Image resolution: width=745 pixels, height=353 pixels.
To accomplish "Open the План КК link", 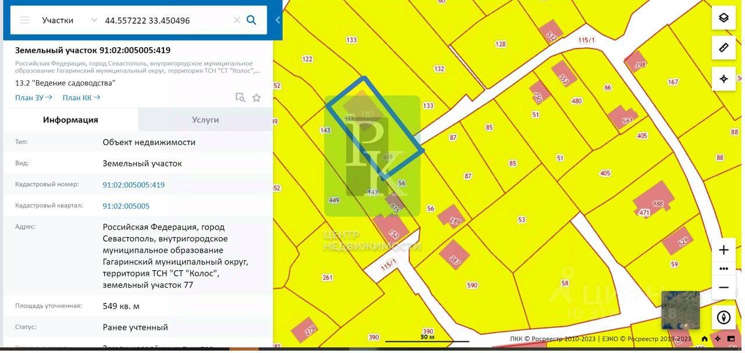I will coord(81,98).
